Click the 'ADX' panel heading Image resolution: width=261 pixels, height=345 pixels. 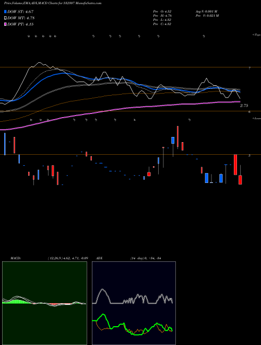coord(100,258)
